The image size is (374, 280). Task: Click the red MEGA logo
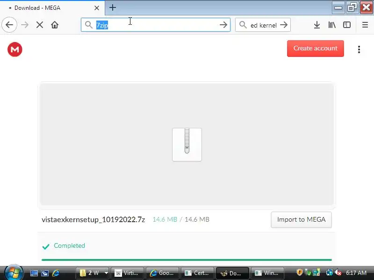tap(15, 49)
